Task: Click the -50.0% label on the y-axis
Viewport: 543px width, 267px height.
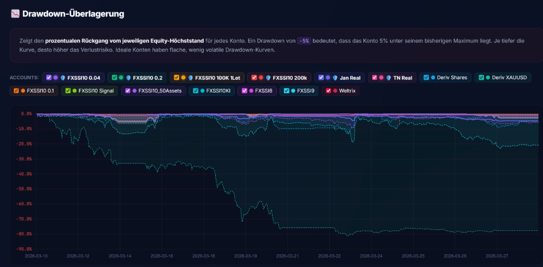Action: click(26, 189)
